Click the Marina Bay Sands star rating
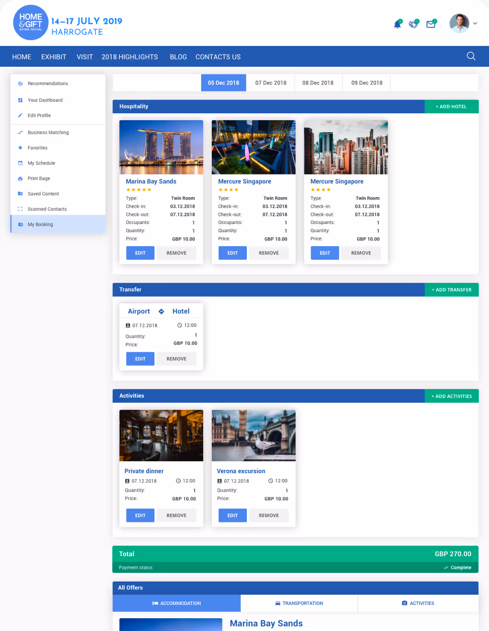 tap(139, 190)
